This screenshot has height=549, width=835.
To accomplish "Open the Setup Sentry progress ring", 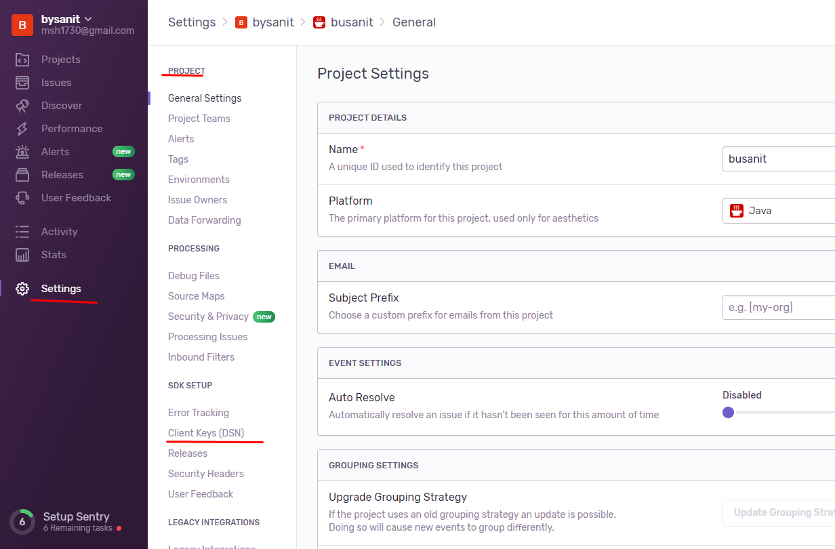I will (x=22, y=522).
